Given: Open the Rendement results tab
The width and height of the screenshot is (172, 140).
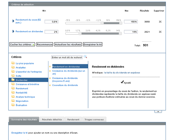Looking at the screenshot, I should [73, 119].
